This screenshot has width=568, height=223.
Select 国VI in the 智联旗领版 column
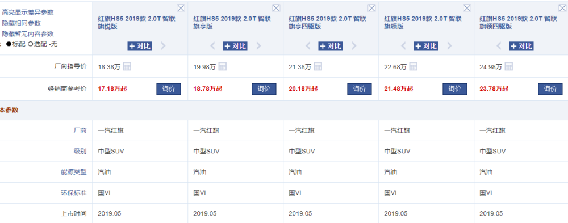coord(391,192)
